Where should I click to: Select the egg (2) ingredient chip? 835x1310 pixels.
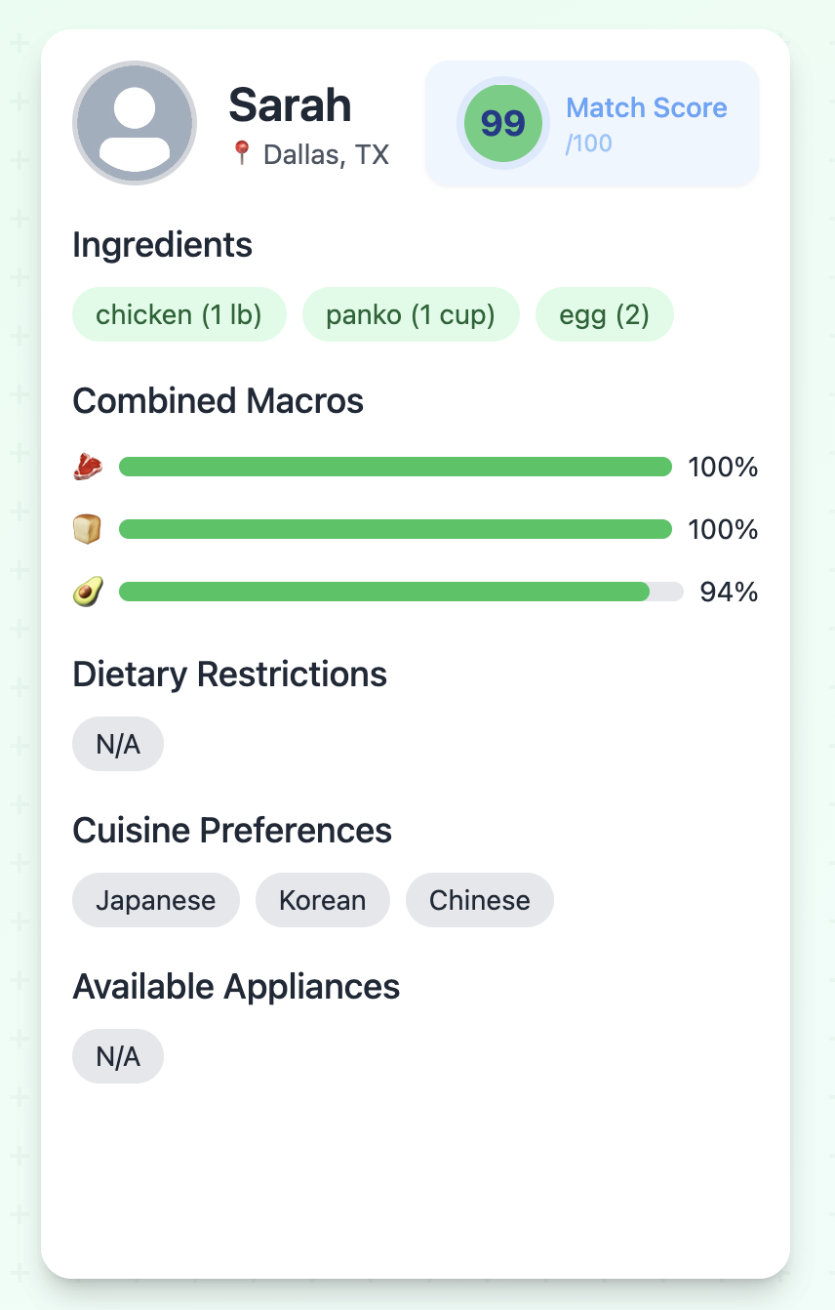[605, 314]
